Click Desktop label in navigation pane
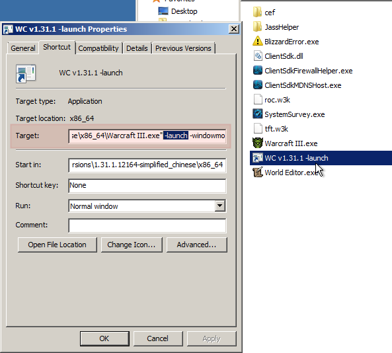392x353 pixels. tap(184, 11)
